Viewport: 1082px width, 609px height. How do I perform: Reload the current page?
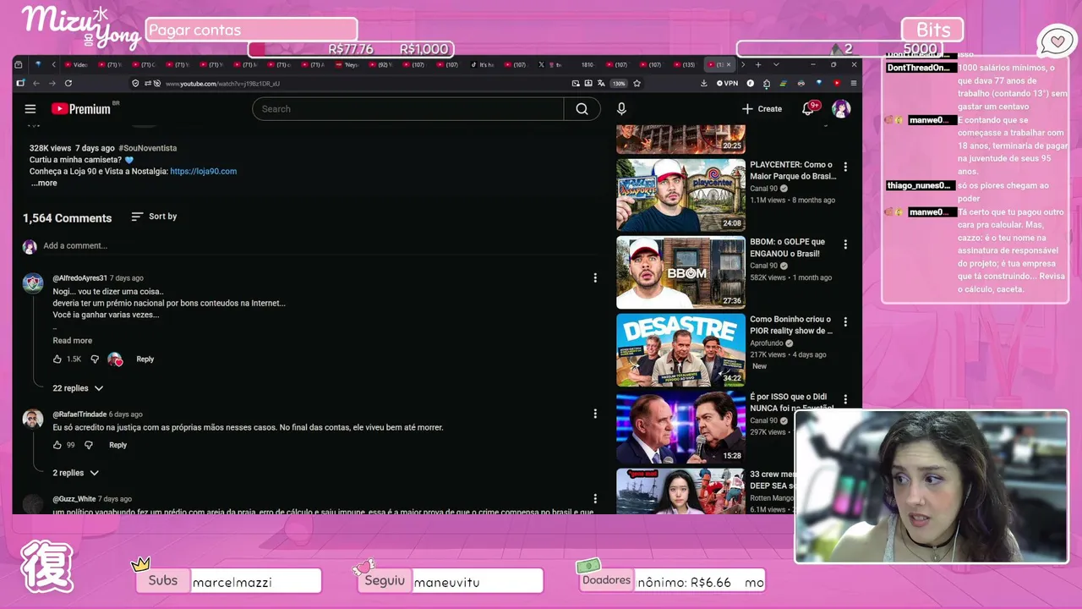click(x=68, y=83)
